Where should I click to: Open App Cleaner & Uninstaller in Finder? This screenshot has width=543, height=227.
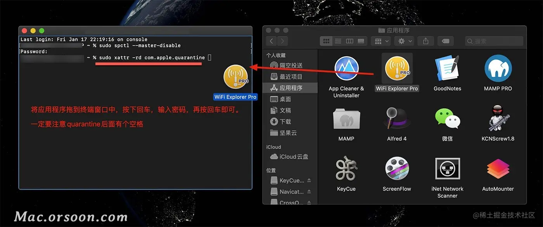pyautogui.click(x=346, y=69)
